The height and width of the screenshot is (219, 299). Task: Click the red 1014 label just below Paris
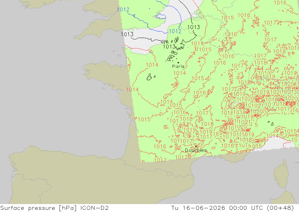pos(179,73)
